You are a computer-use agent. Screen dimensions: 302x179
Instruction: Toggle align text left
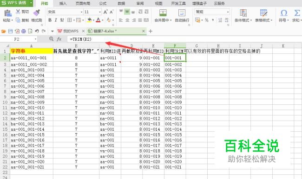click(121, 20)
